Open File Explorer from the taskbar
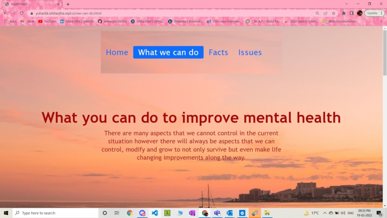 pos(267,213)
